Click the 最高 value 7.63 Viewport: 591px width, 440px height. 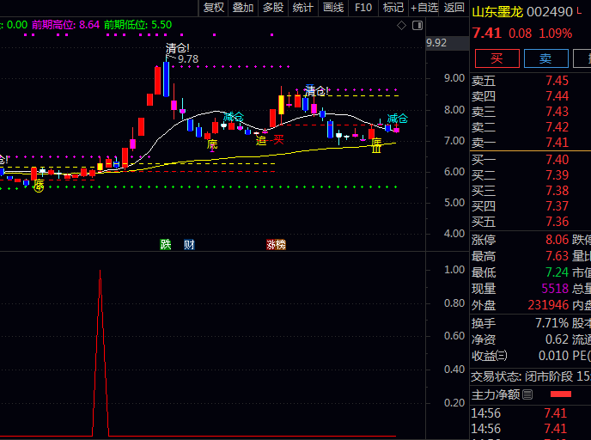click(557, 256)
